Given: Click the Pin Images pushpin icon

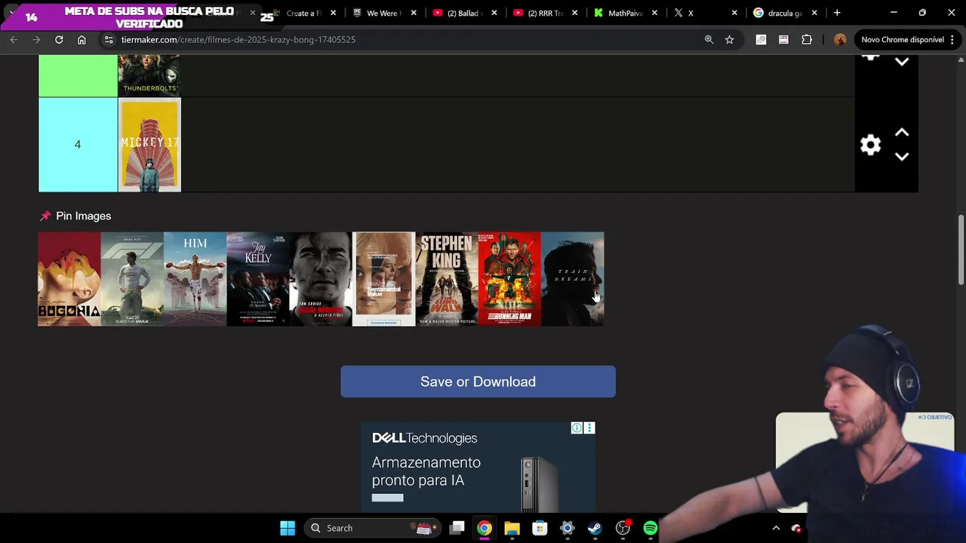Looking at the screenshot, I should tap(45, 216).
